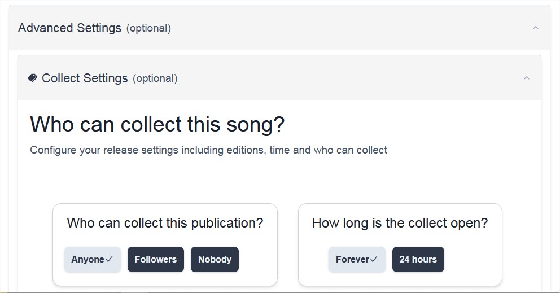This screenshot has width=560, height=293.
Task: Select Anyone as who can collect
Action: pyautogui.click(x=93, y=260)
